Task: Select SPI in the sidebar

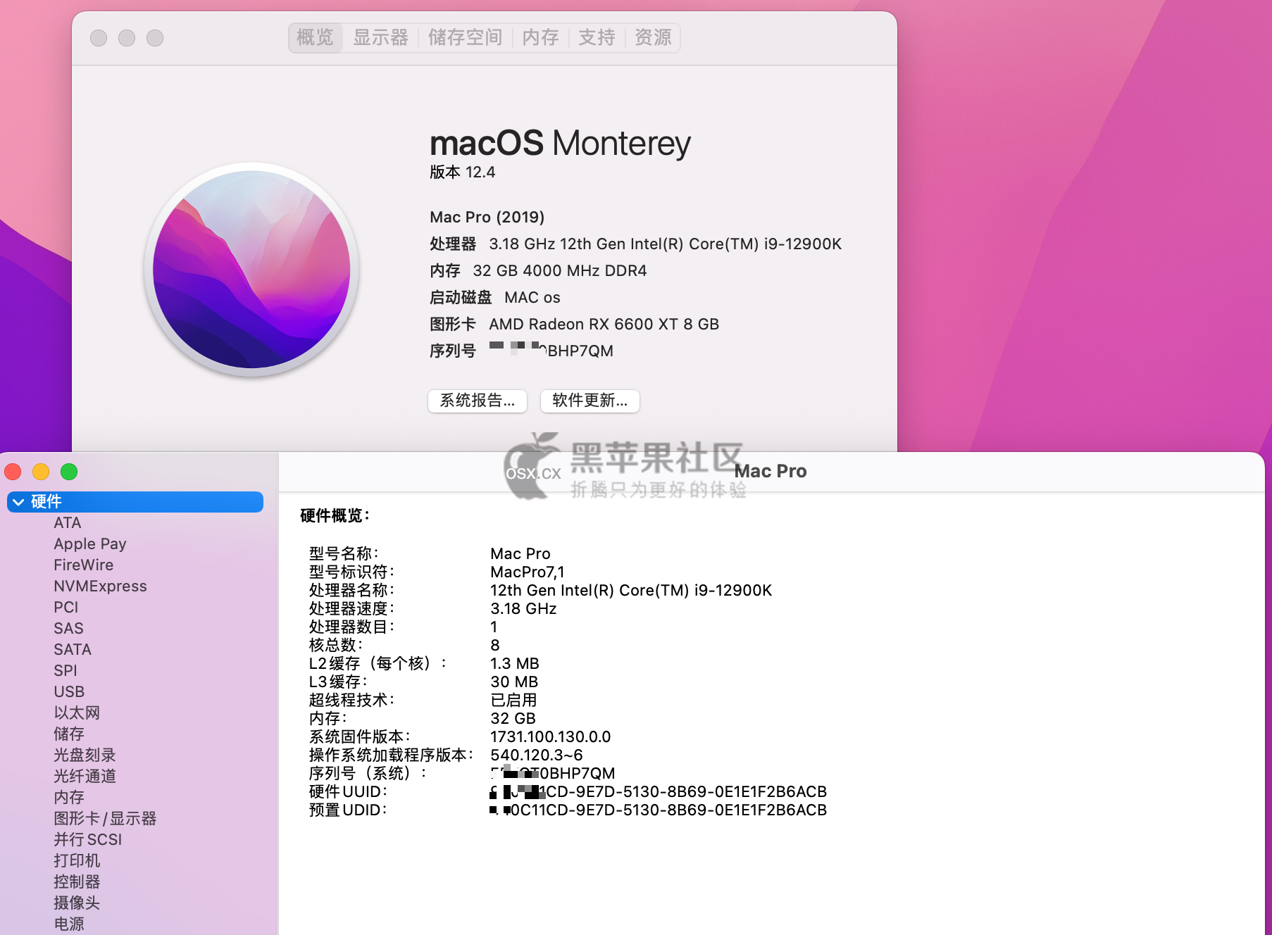Action: pyautogui.click(x=66, y=671)
